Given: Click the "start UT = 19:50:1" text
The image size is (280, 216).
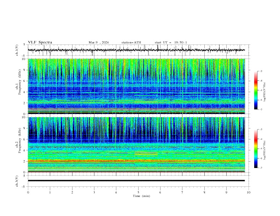Looking at the screenshot, I should click(x=171, y=42).
